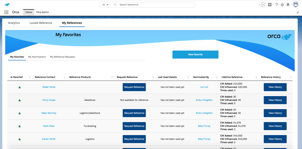Sort by the Request Reference column arrows
The height and width of the screenshot is (149, 302).
(x=153, y=77)
